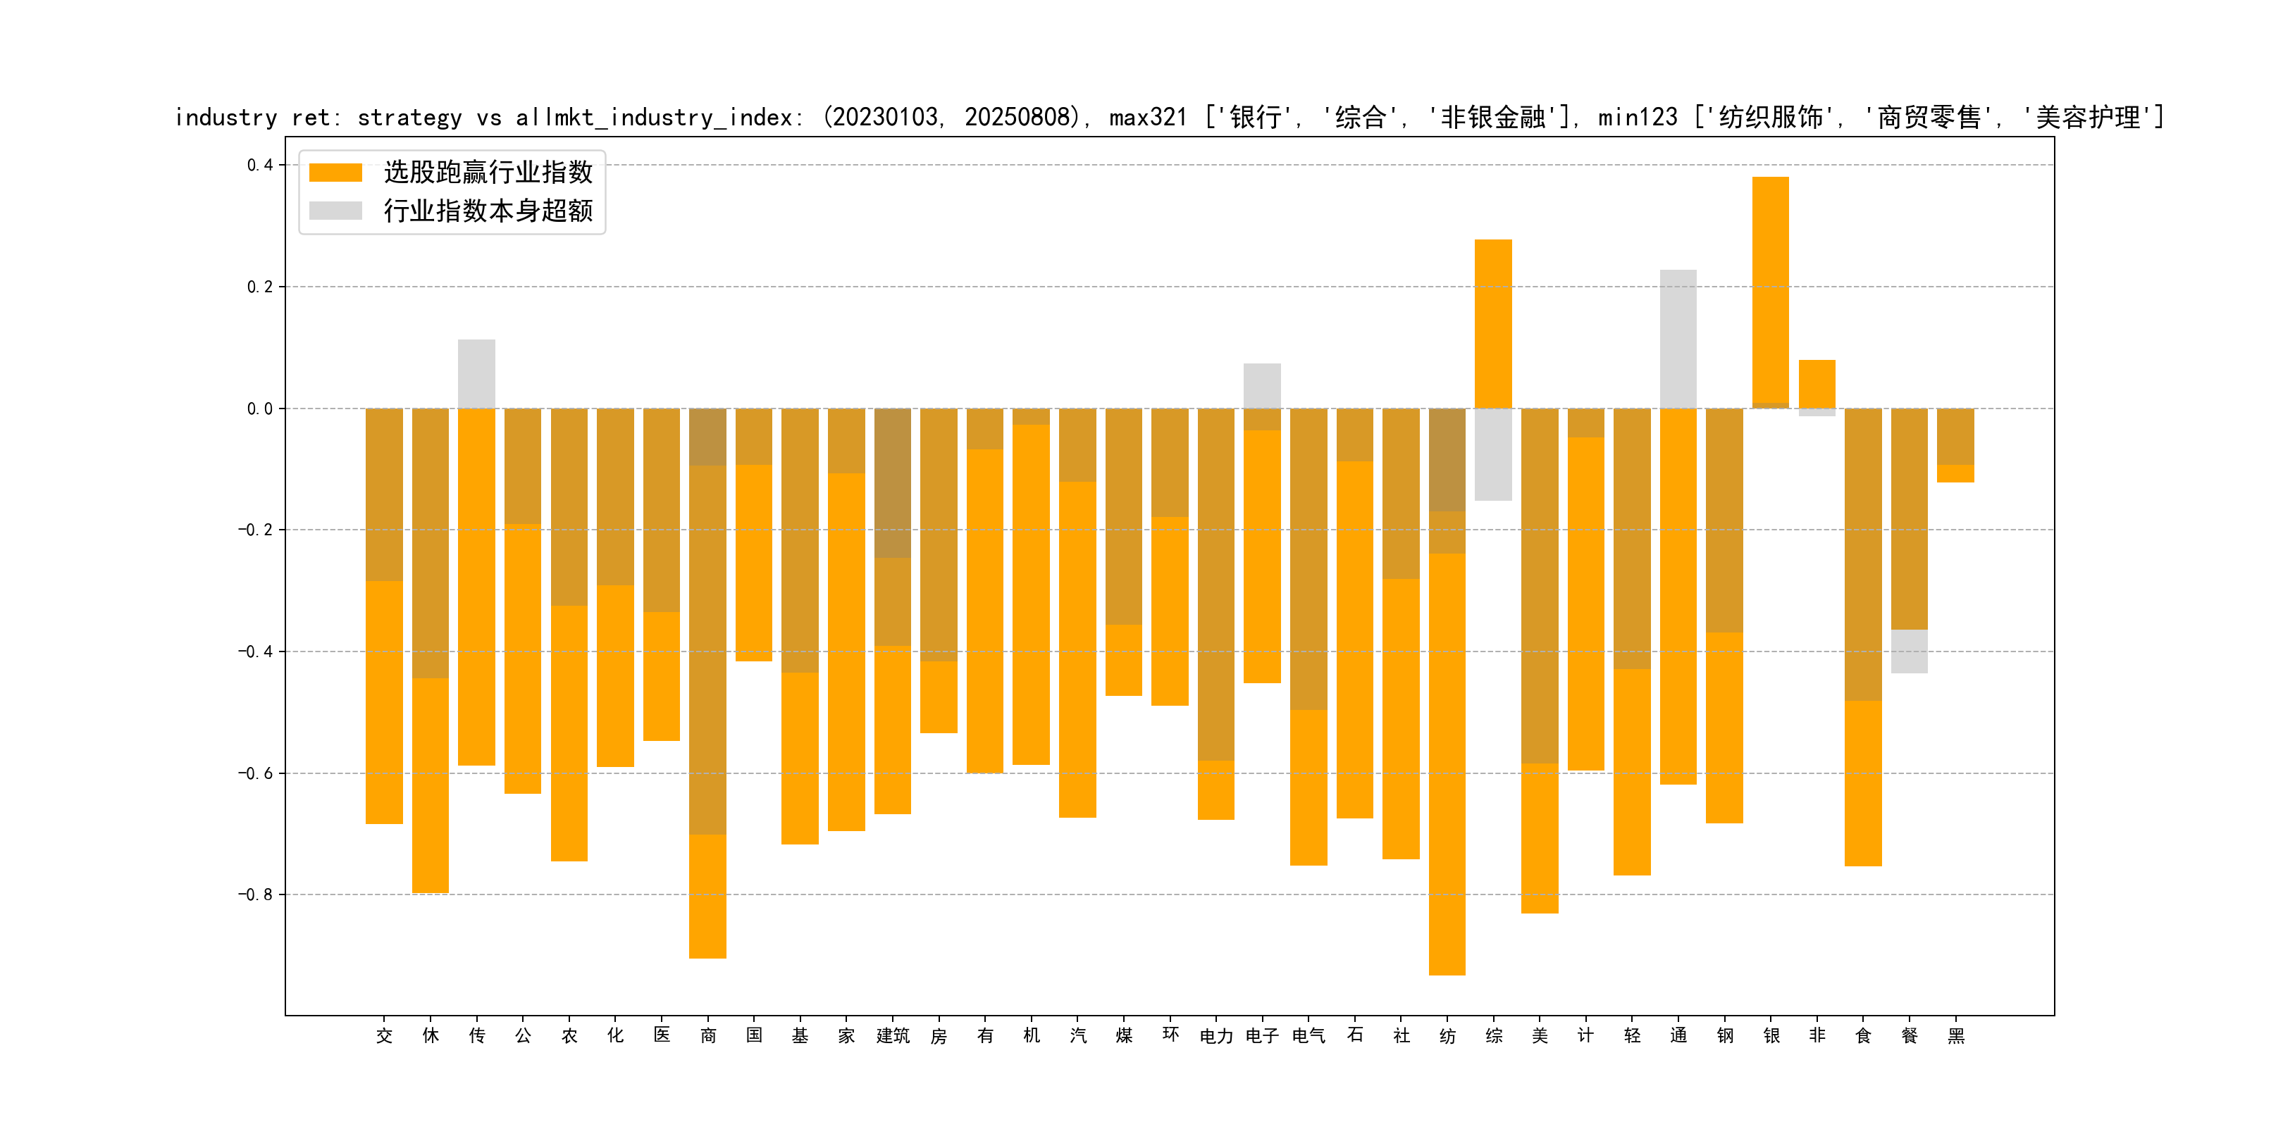This screenshot has height=1141, width=2283.
Task: Click the positive orange bar above 综
Action: coord(1493,323)
